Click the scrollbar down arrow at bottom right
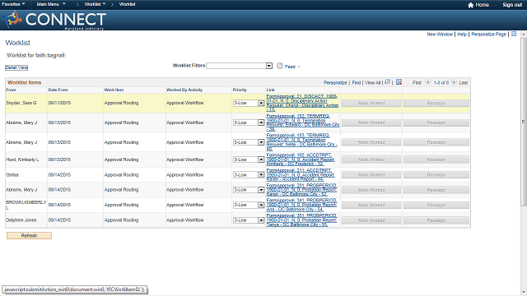Image resolution: width=527 pixels, height=296 pixels. [524, 293]
